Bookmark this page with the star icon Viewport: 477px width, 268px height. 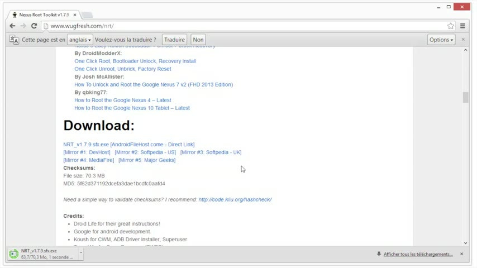click(451, 26)
